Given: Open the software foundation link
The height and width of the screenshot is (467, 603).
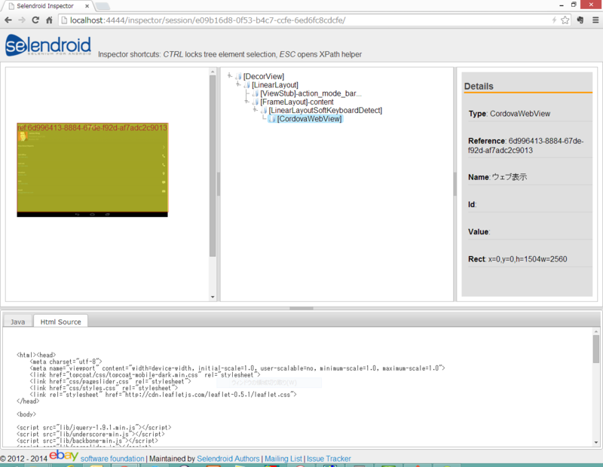Looking at the screenshot, I should tap(112, 459).
